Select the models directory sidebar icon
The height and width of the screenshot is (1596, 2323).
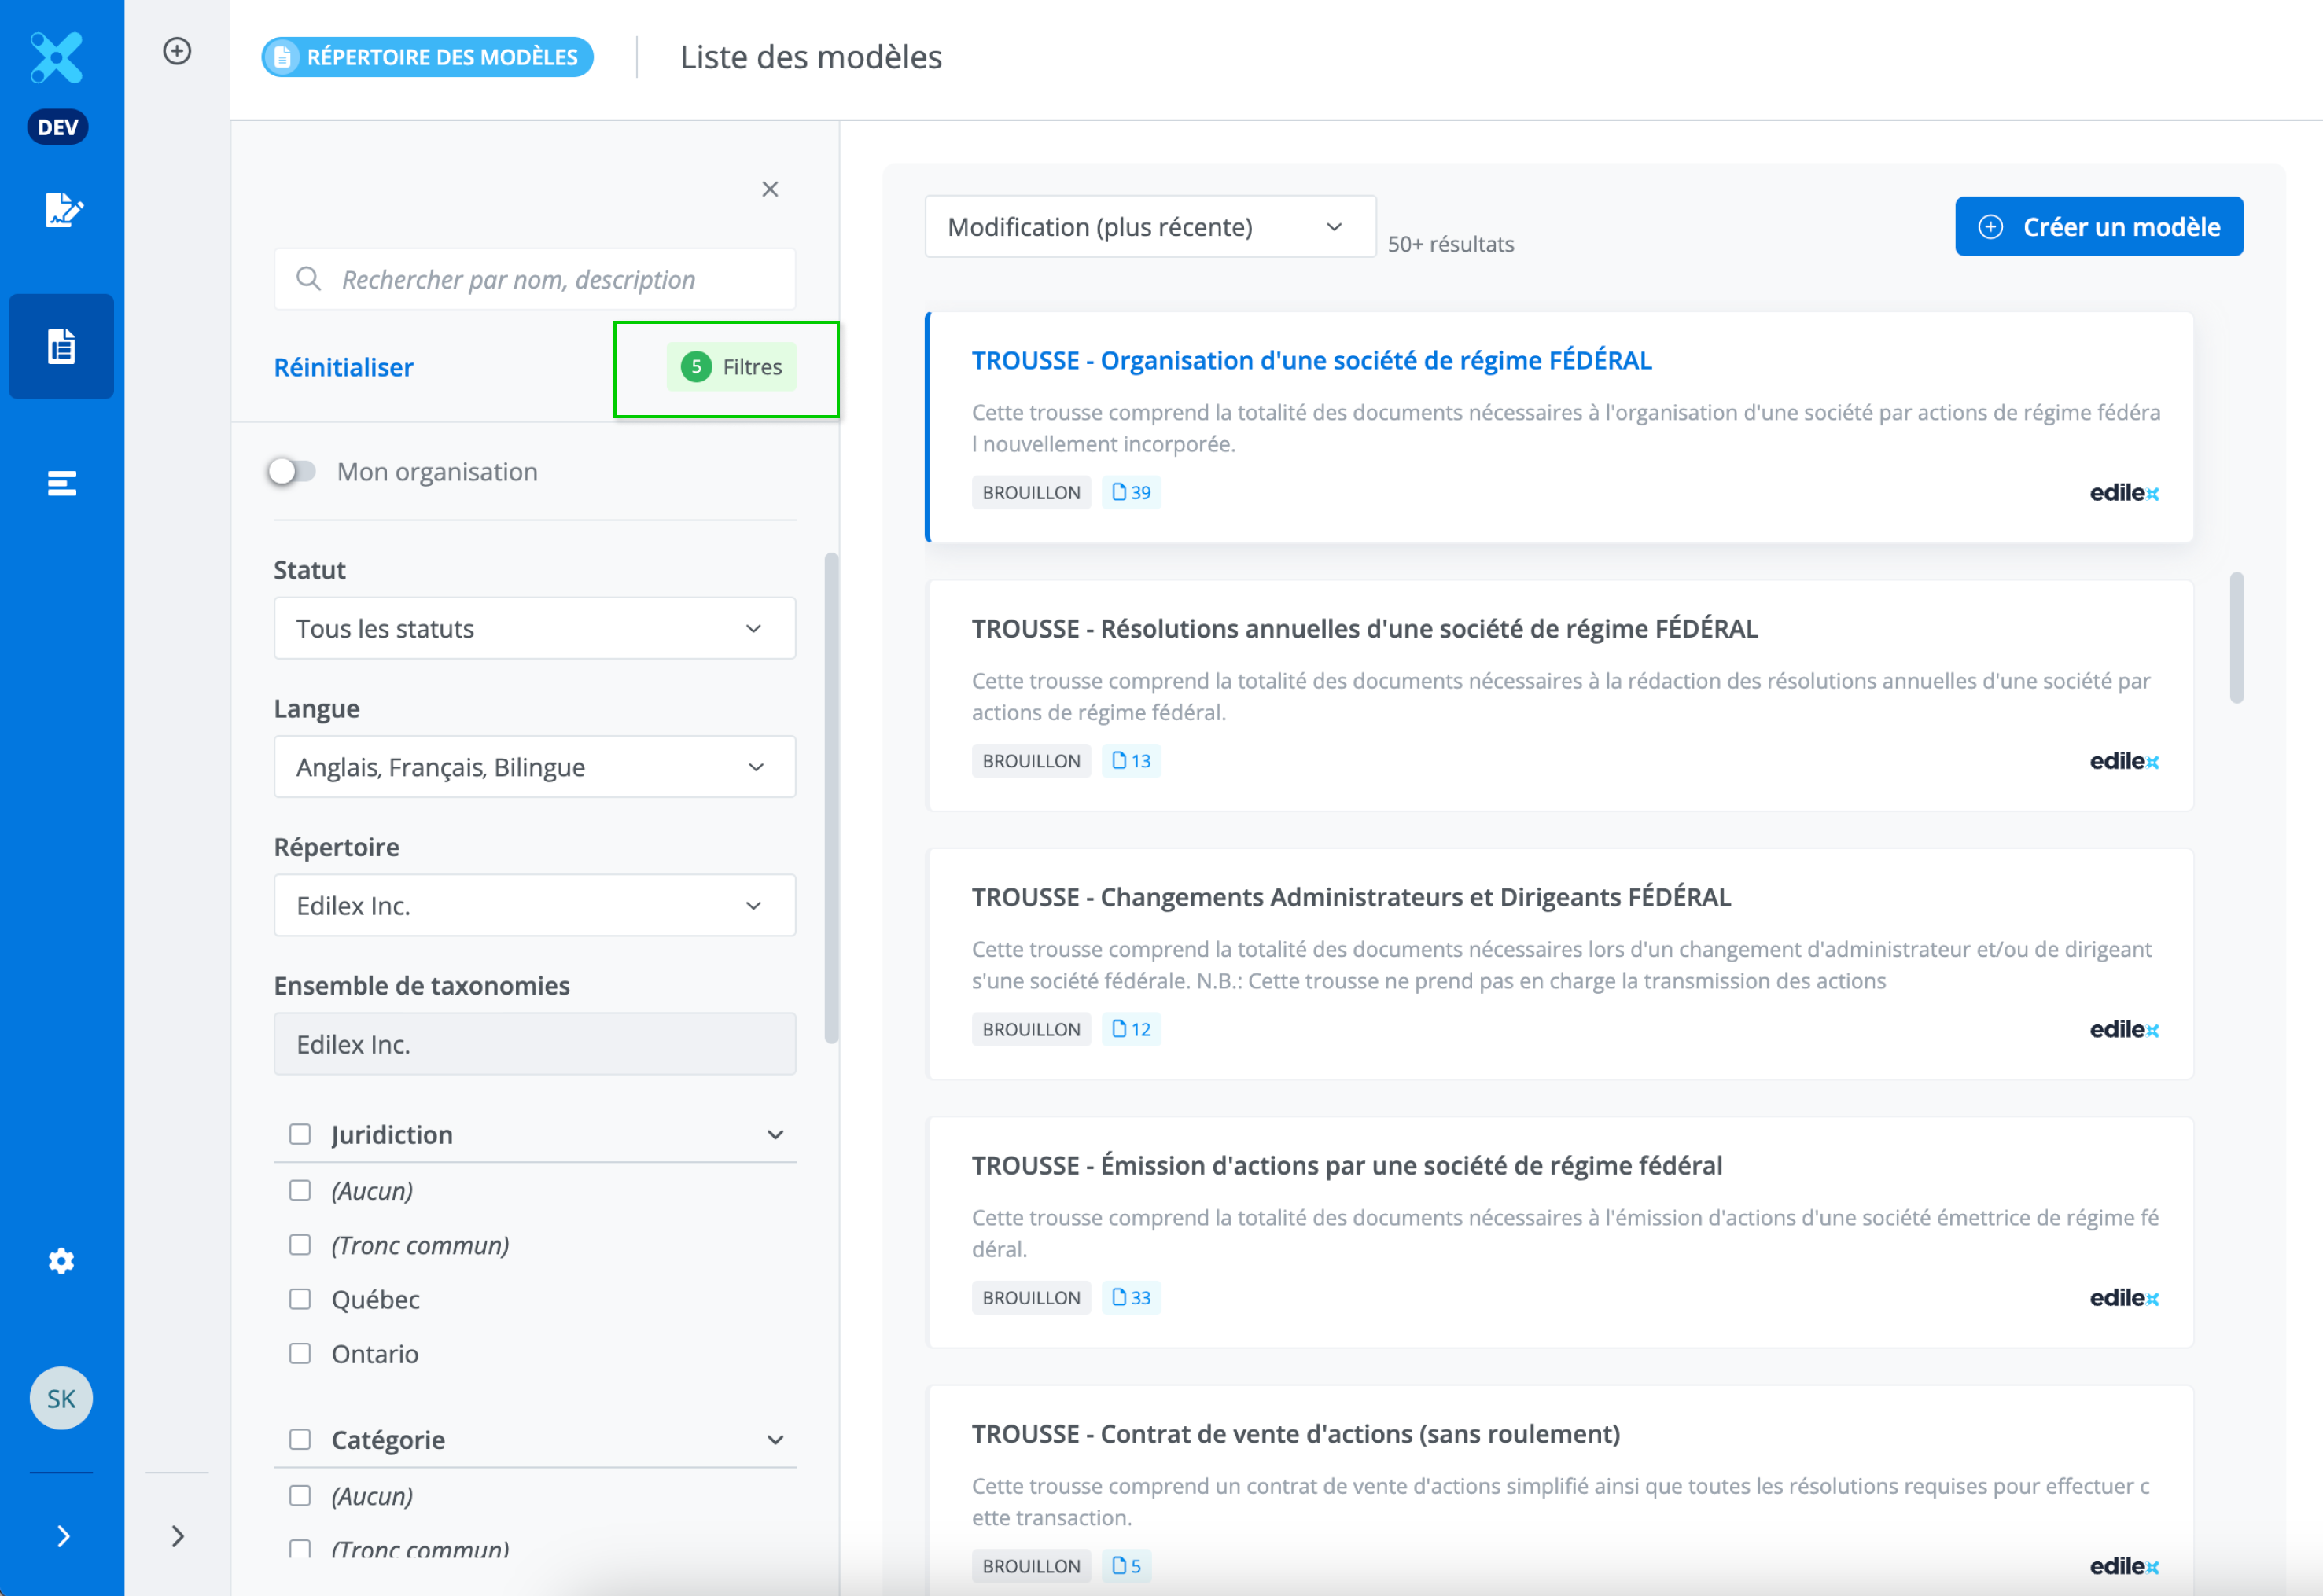61,347
